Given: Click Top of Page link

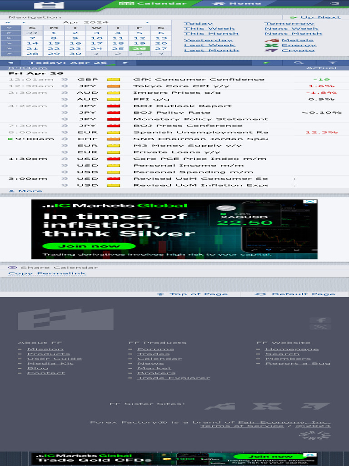Looking at the screenshot, I should [193, 294].
